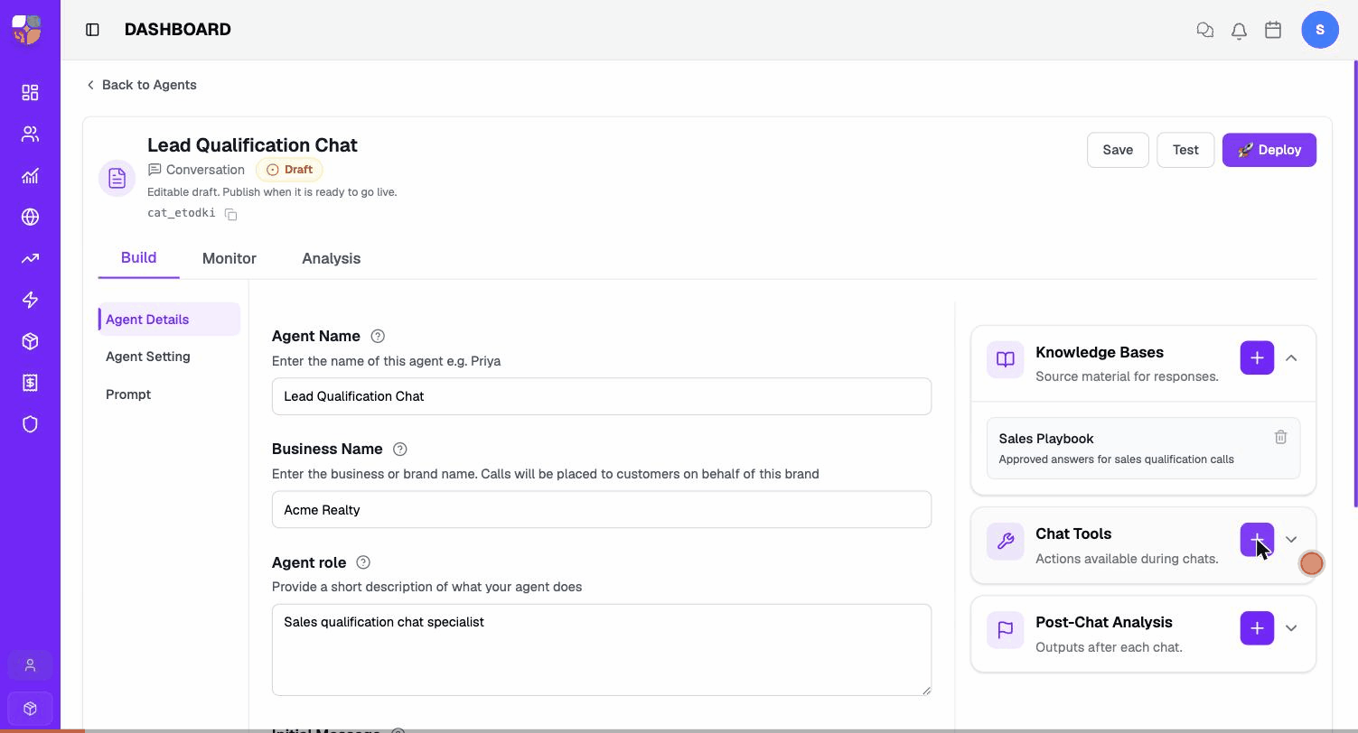This screenshot has height=733, width=1358.
Task: Click the cat_etodki agent ID text
Action: coord(182,213)
